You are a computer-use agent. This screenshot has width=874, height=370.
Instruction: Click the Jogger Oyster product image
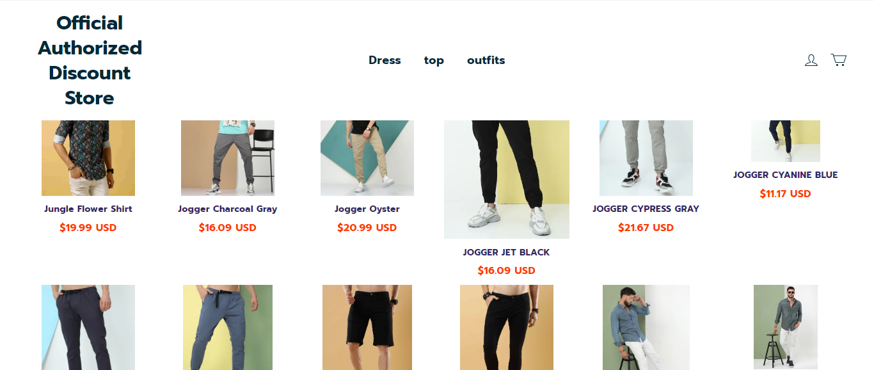tap(367, 158)
